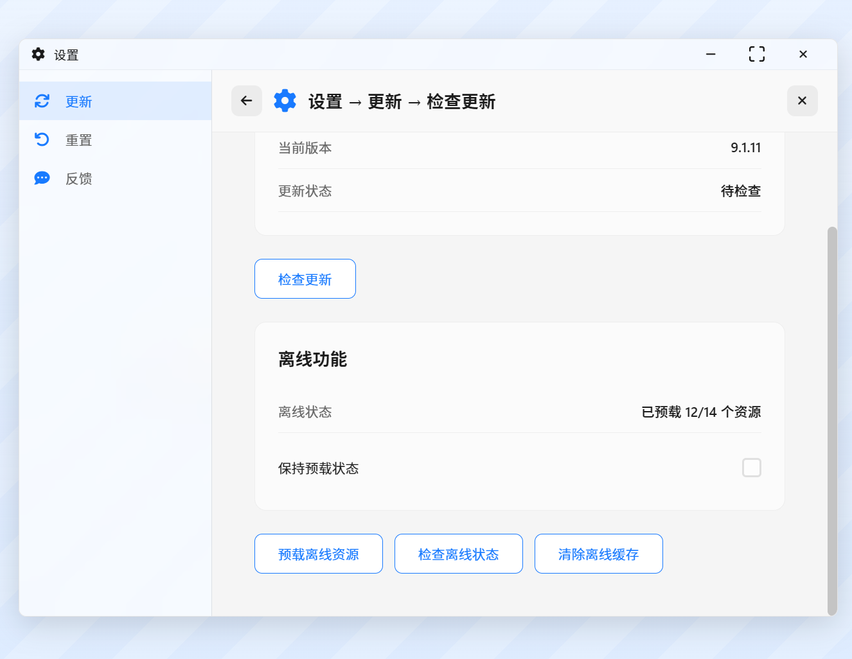This screenshot has height=659, width=852.
Task: Click the 检查离线状态 button
Action: tap(459, 554)
